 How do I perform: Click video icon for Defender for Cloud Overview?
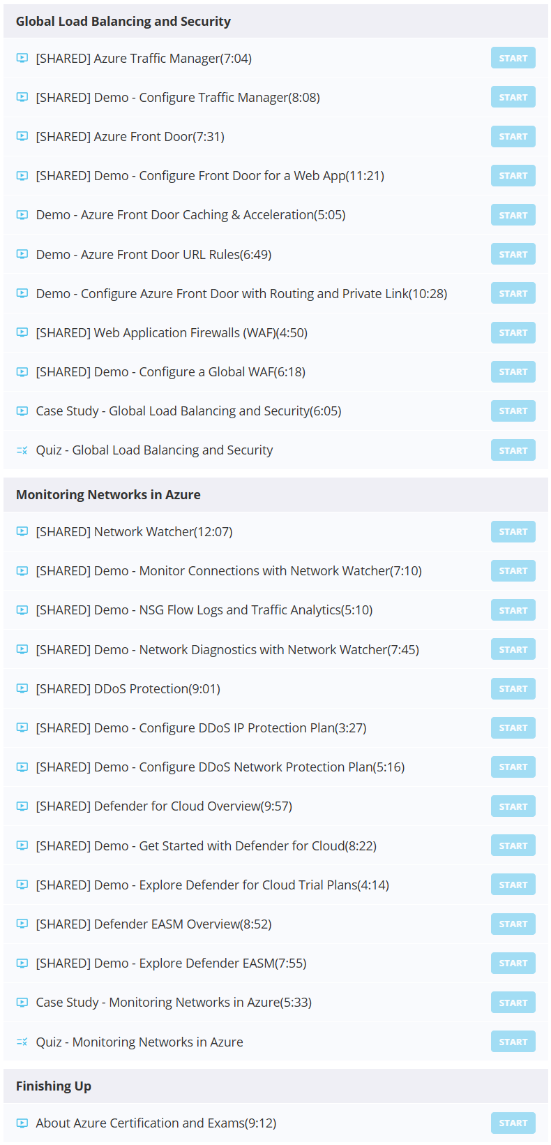coord(22,806)
